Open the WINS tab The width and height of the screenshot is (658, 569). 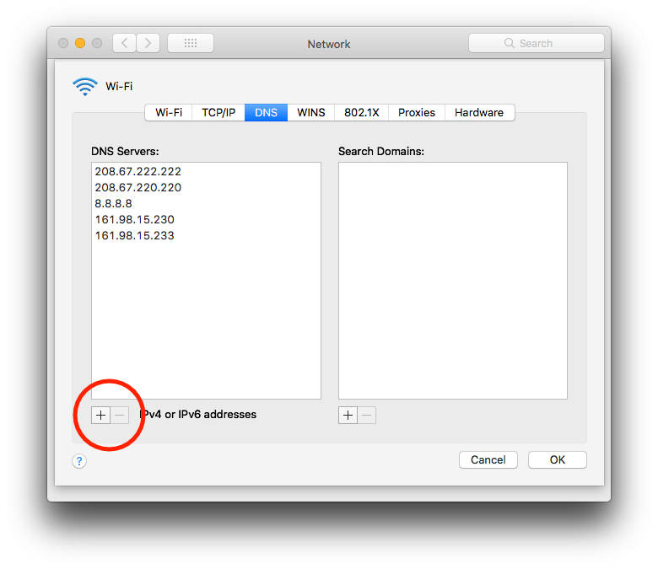[311, 112]
